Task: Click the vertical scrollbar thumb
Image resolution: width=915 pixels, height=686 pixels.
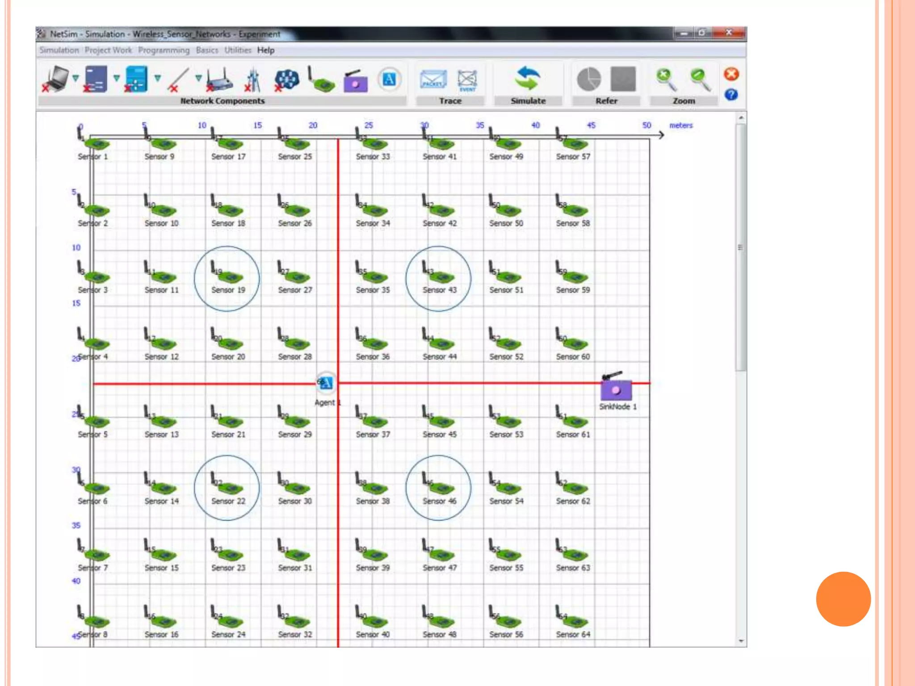Action: point(741,247)
